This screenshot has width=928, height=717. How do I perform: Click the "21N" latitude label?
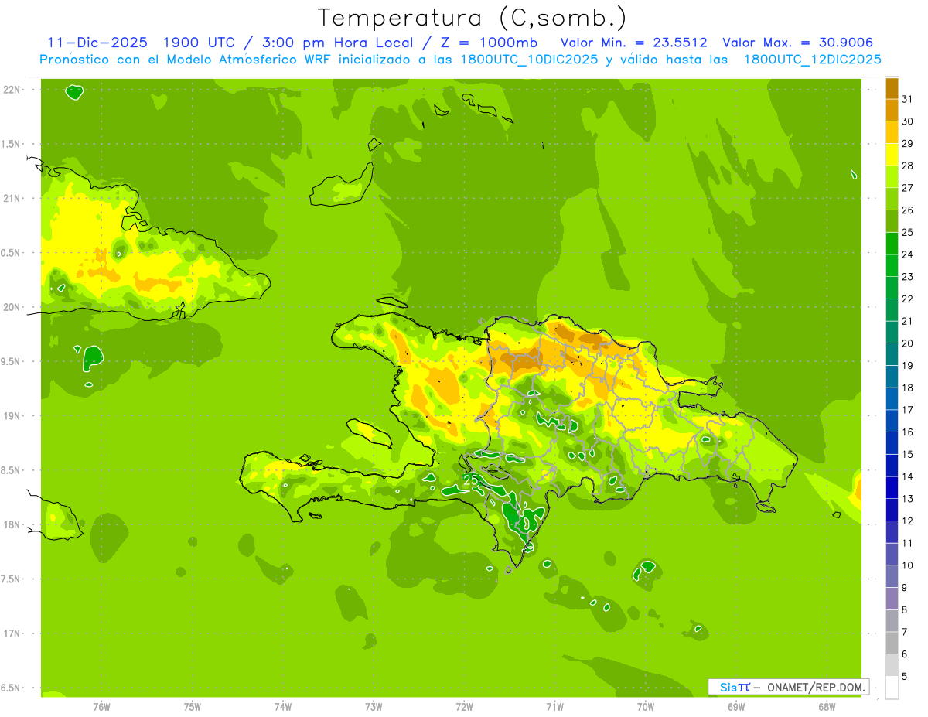point(12,199)
